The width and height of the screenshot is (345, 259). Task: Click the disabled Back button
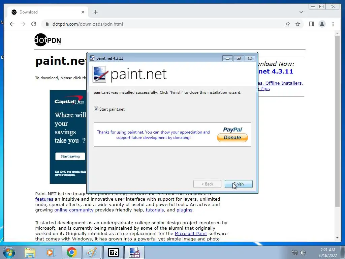[207, 184]
